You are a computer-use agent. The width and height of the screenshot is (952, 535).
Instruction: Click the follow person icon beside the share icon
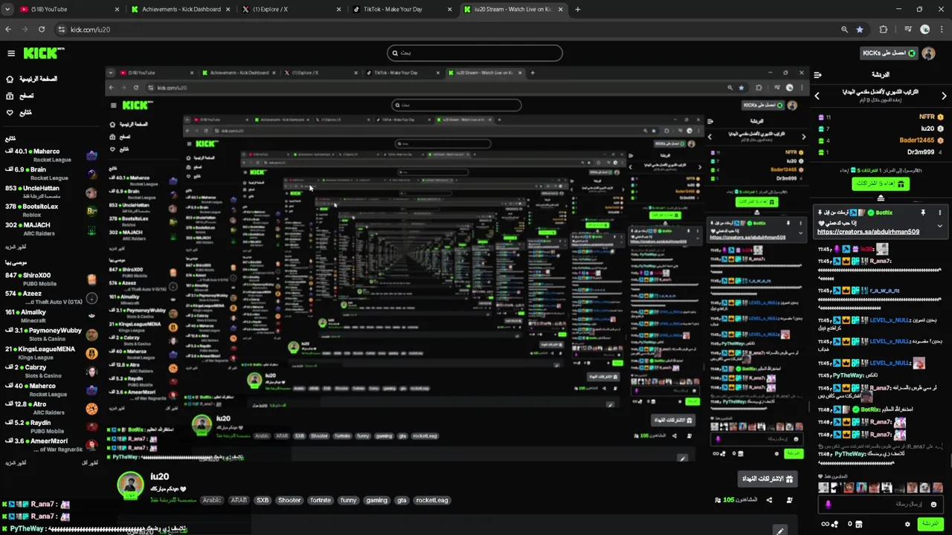pos(789,500)
